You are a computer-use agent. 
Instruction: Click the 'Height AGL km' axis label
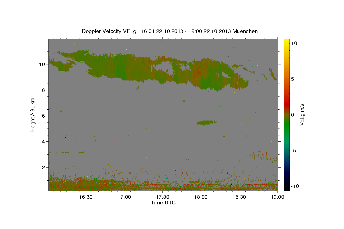[x=33, y=114]
